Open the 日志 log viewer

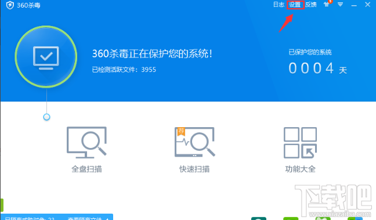point(279,5)
